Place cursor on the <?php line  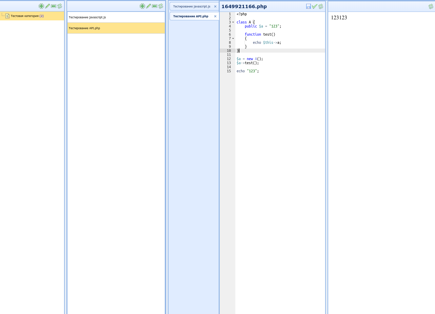(242, 14)
